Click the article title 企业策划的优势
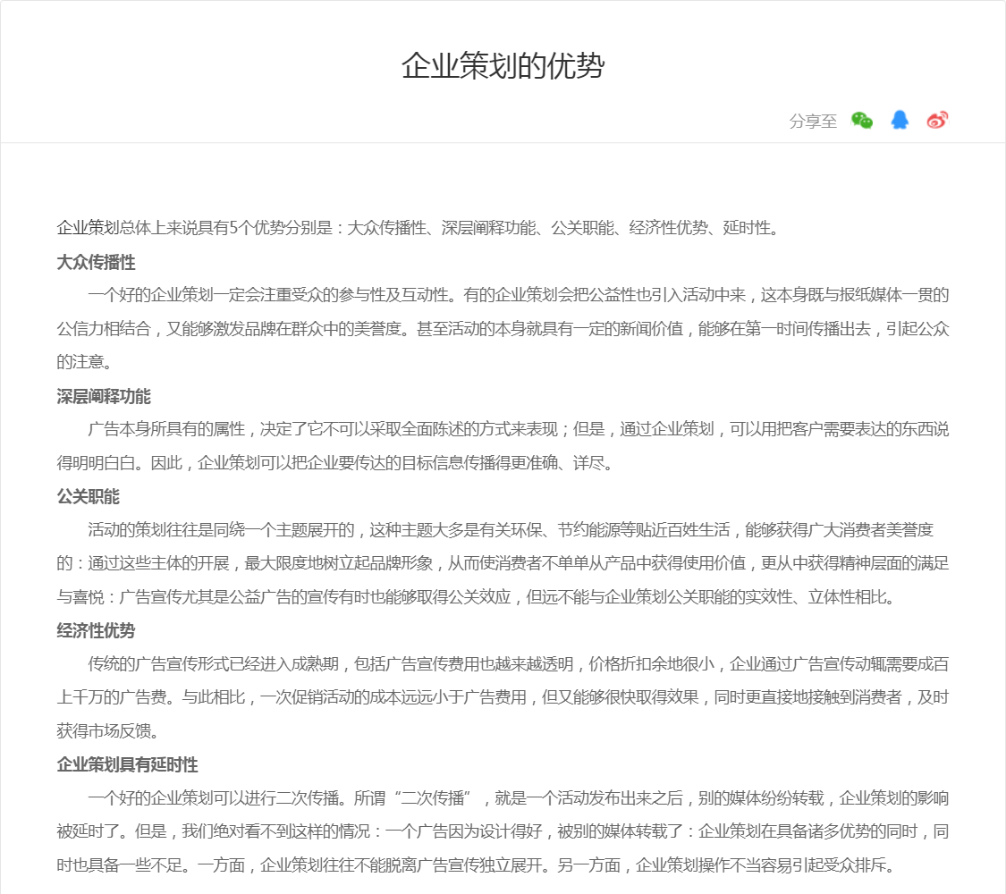This screenshot has width=1006, height=894. [503, 66]
